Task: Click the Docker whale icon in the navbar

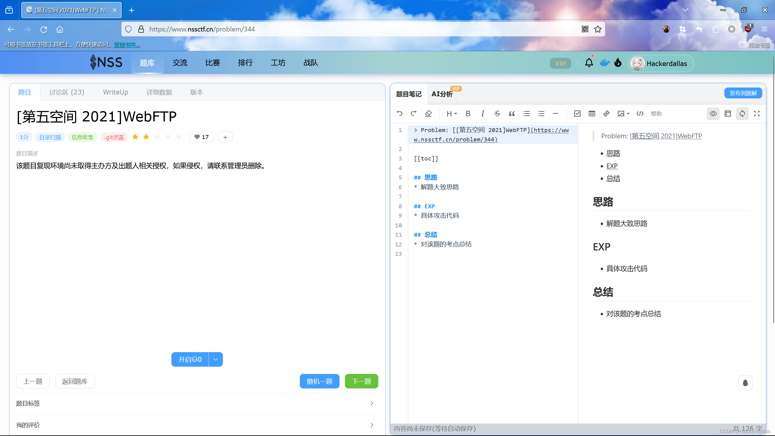Action: 604,63
